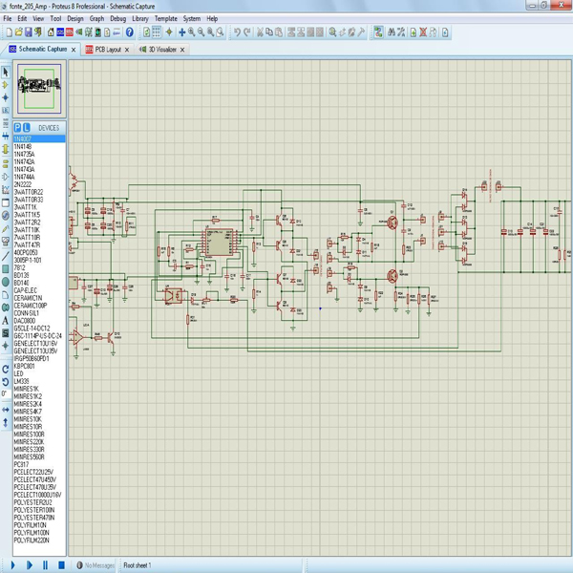Click the Undo icon in toolbar
The width and height of the screenshot is (573, 573).
click(237, 32)
